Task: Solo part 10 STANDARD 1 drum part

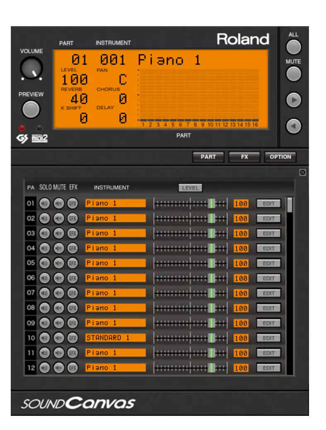Action: pyautogui.click(x=45, y=338)
